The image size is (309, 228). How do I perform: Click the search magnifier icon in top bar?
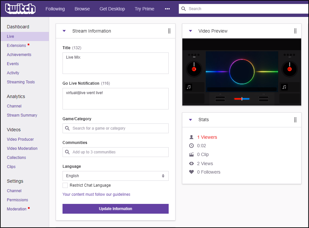coord(184,9)
